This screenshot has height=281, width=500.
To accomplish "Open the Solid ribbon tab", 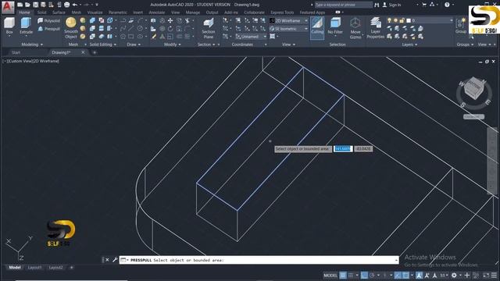I will coord(41,12).
